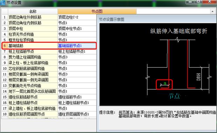Click cell 节点1 in 变截面处无节点构造 row
Image resolution: width=217 pixels, height=133 pixels.
[x=77, y=86]
